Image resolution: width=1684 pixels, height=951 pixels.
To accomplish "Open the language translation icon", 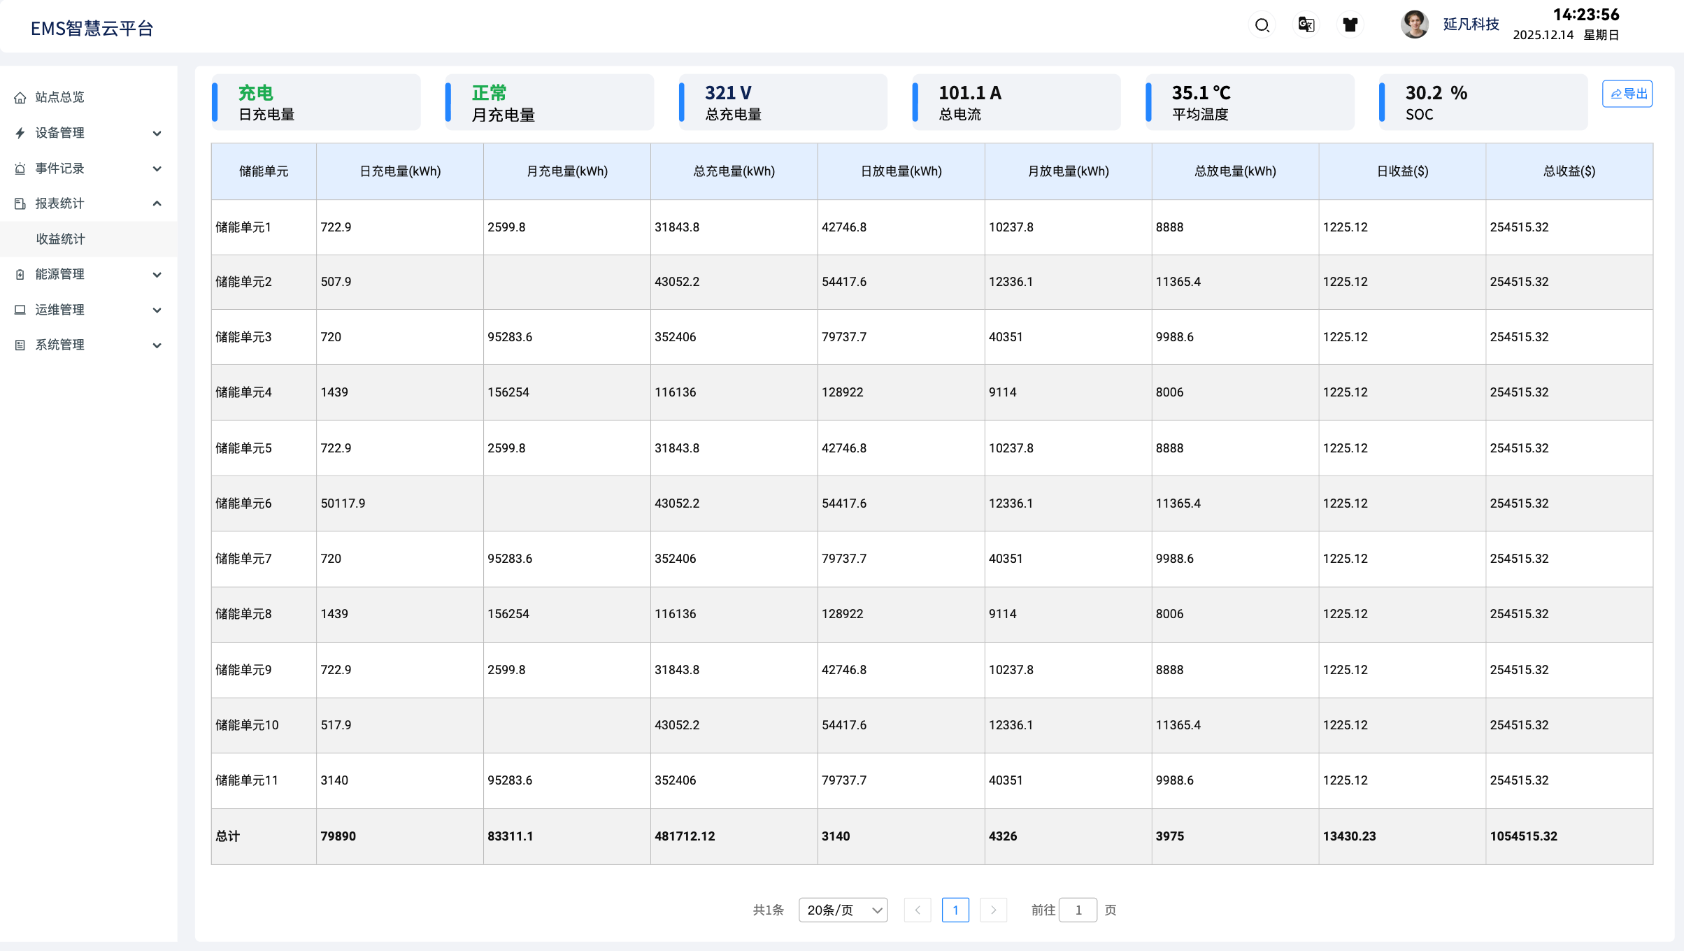I will [1306, 25].
